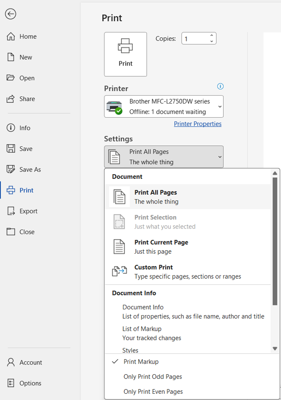The image size is (281, 400).
Task: Click inside the Copies number field
Action: (195, 39)
